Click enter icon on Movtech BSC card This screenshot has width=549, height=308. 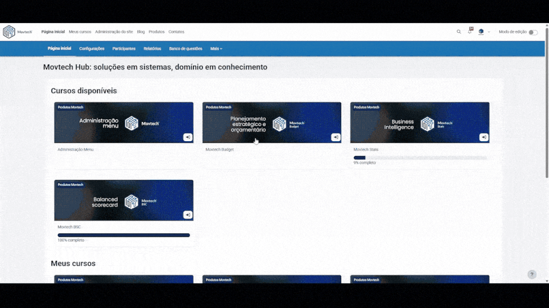188,215
